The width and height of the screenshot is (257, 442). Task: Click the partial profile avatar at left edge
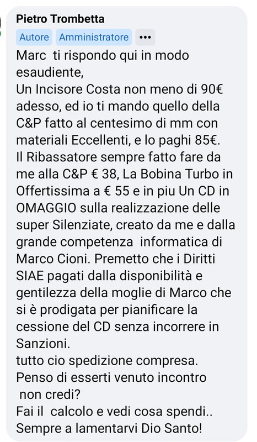coord(1,27)
